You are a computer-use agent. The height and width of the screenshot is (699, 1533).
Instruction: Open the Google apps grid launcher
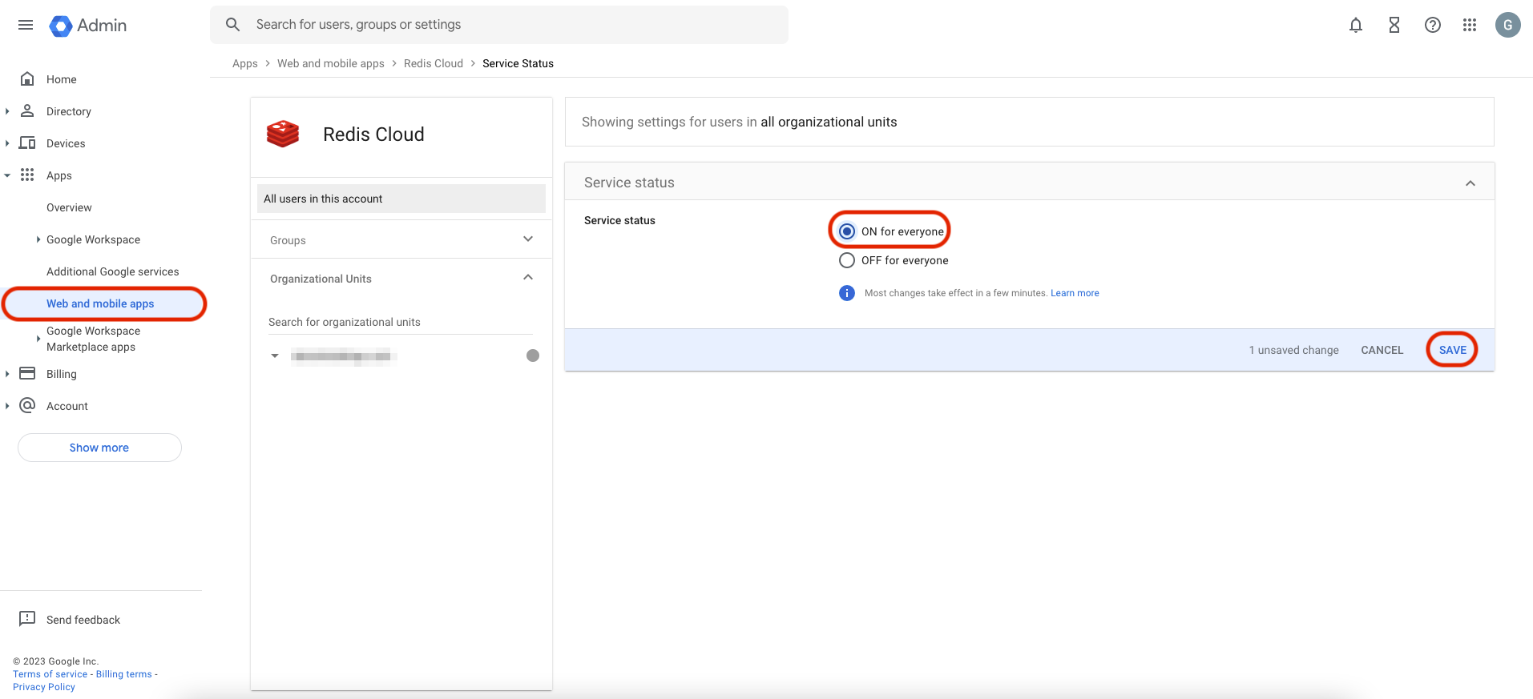coord(1469,25)
